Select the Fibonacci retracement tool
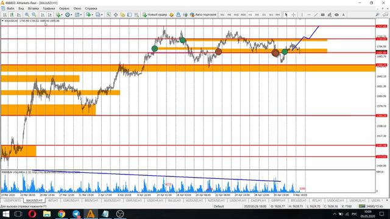 pyautogui.click(x=330, y=15)
